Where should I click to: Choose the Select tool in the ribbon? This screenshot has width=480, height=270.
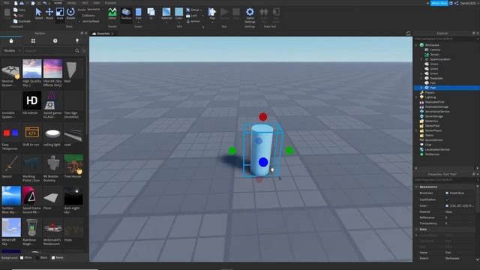(38, 13)
